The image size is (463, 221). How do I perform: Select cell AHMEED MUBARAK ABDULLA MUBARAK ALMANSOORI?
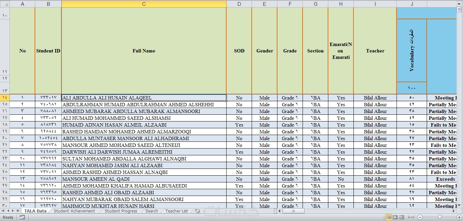point(144,111)
